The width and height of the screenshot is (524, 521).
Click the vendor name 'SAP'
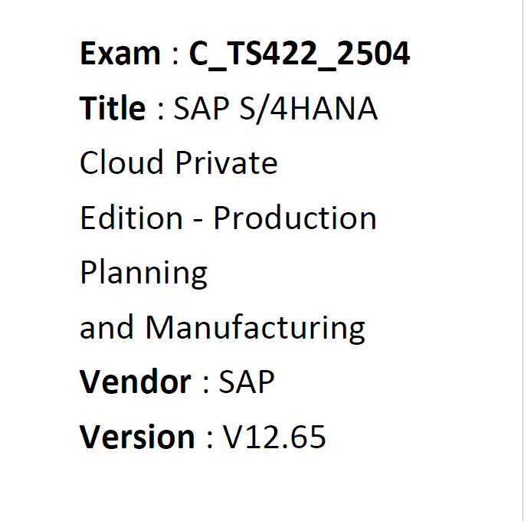(x=247, y=382)
